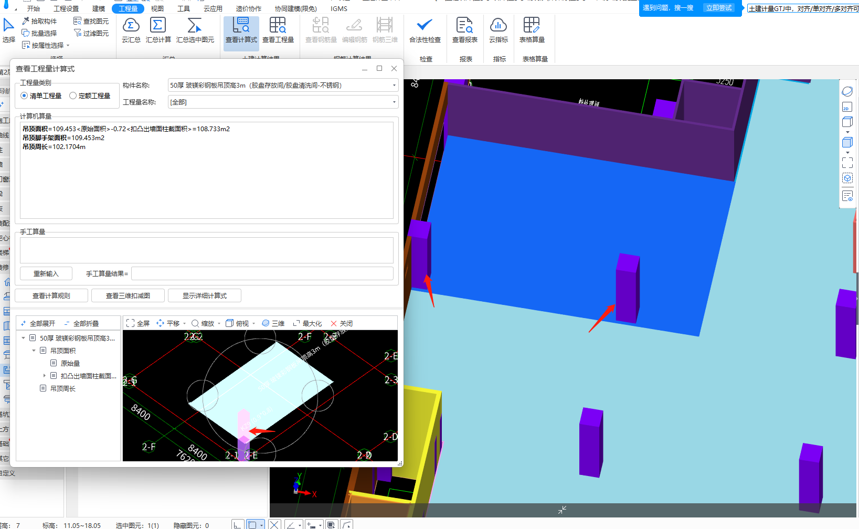
Task: Open IGMS ribbon tab
Action: [x=339, y=8]
